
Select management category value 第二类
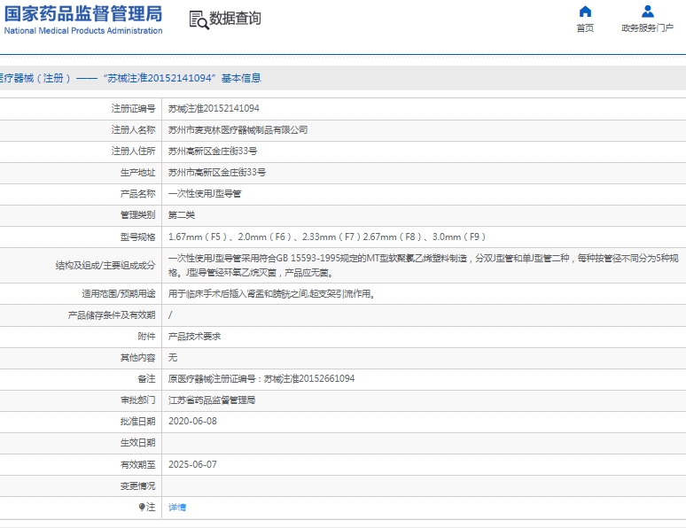[x=182, y=214]
